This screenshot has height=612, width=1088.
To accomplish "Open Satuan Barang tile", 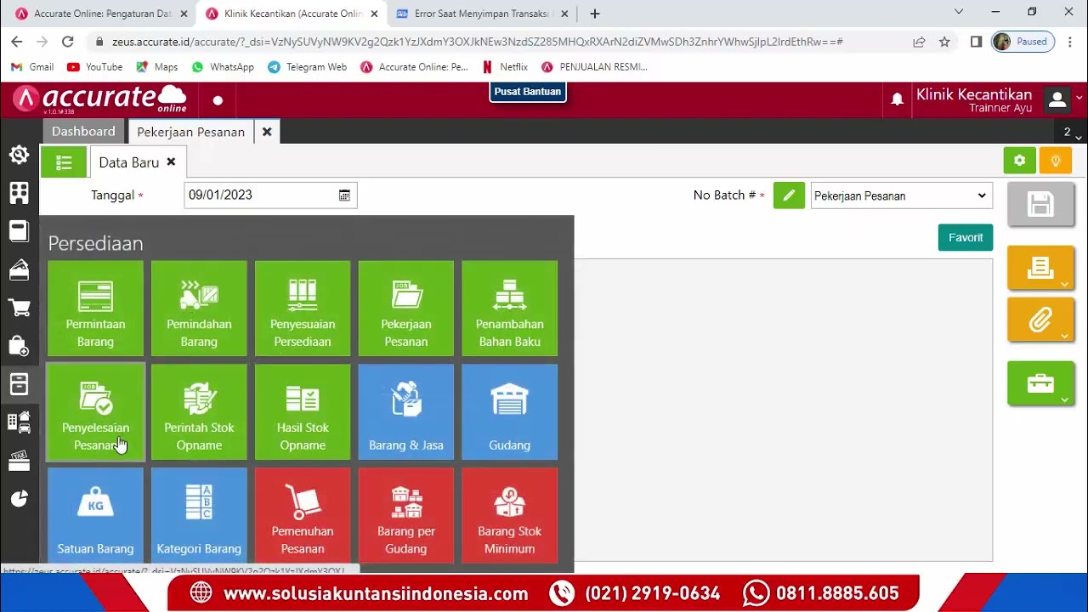I will click(95, 515).
